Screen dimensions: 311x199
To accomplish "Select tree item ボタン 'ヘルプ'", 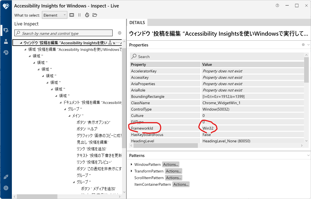I will pyautogui.click(x=87, y=129).
